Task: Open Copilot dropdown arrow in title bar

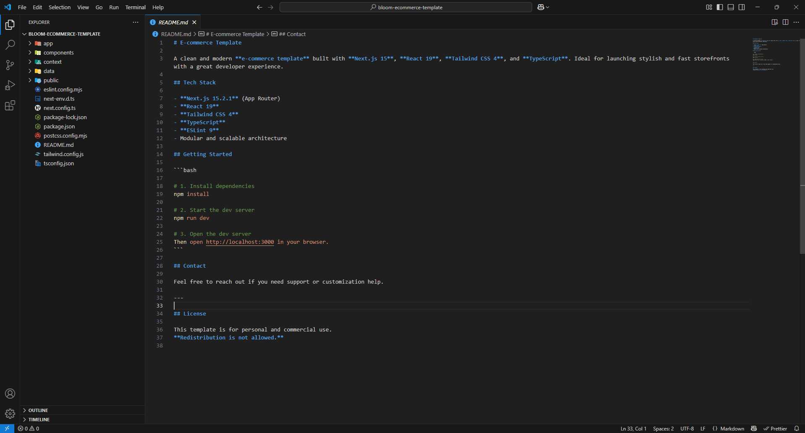Action: [x=547, y=7]
